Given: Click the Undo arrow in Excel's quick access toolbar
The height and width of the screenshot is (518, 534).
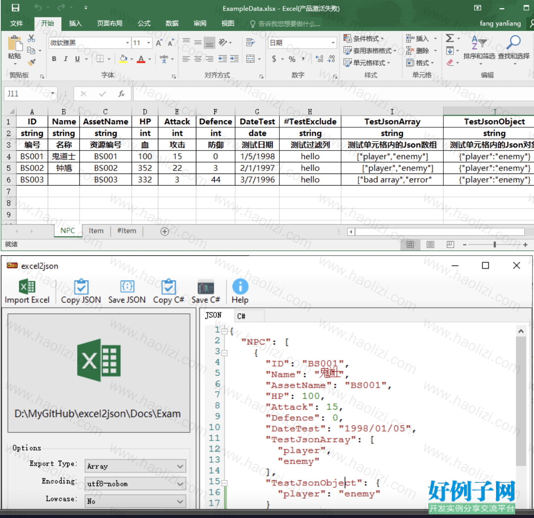Looking at the screenshot, I should click(x=38, y=8).
